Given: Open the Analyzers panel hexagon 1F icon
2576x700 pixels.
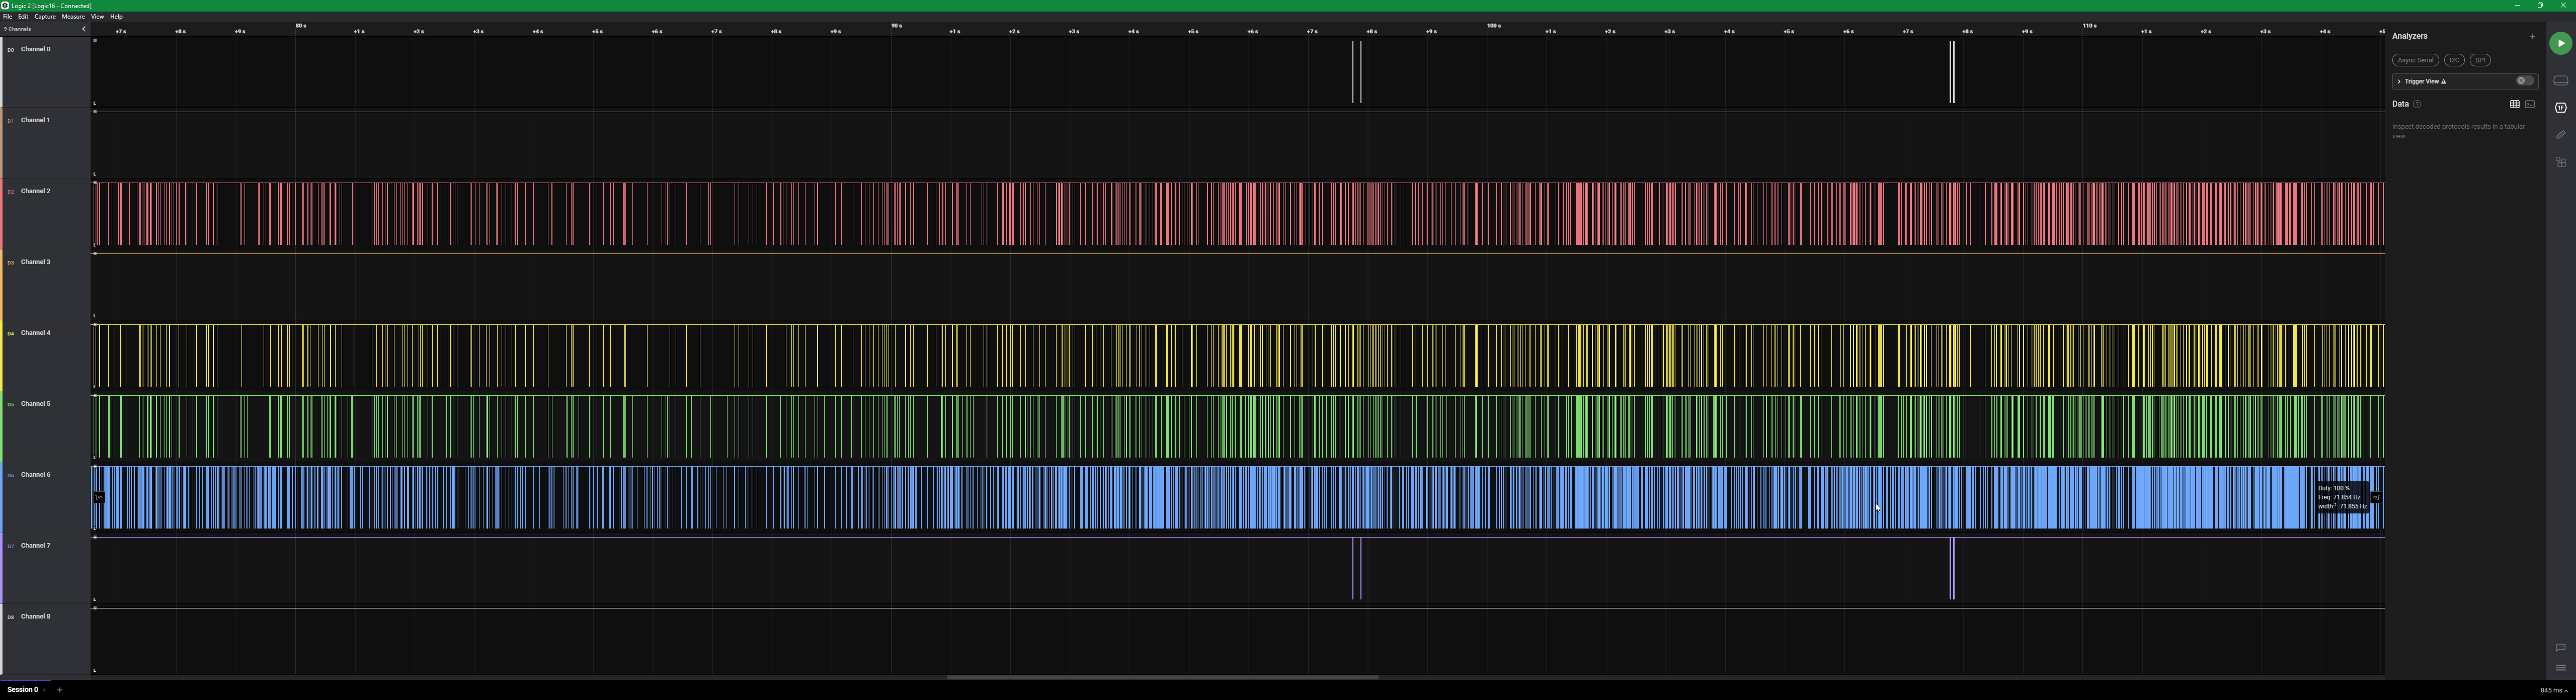Looking at the screenshot, I should 2560,108.
